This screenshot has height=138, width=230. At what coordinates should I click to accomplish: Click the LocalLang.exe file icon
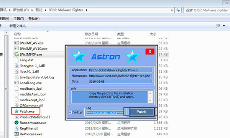[16, 83]
